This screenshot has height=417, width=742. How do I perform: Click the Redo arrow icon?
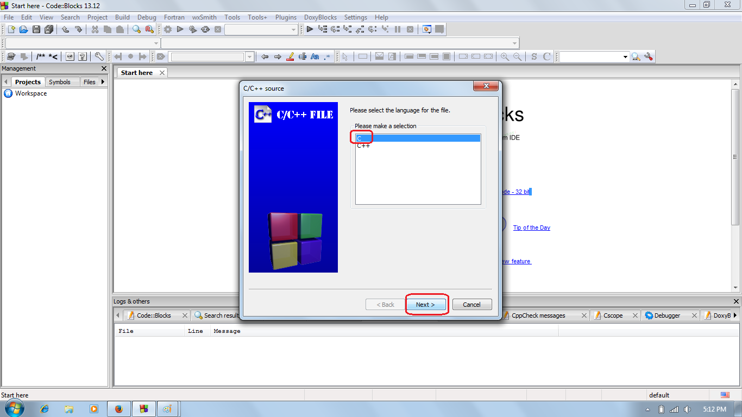pyautogui.click(x=78, y=29)
